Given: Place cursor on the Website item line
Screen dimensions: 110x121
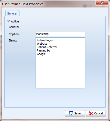Looking at the screenshot, I should point(42,44).
